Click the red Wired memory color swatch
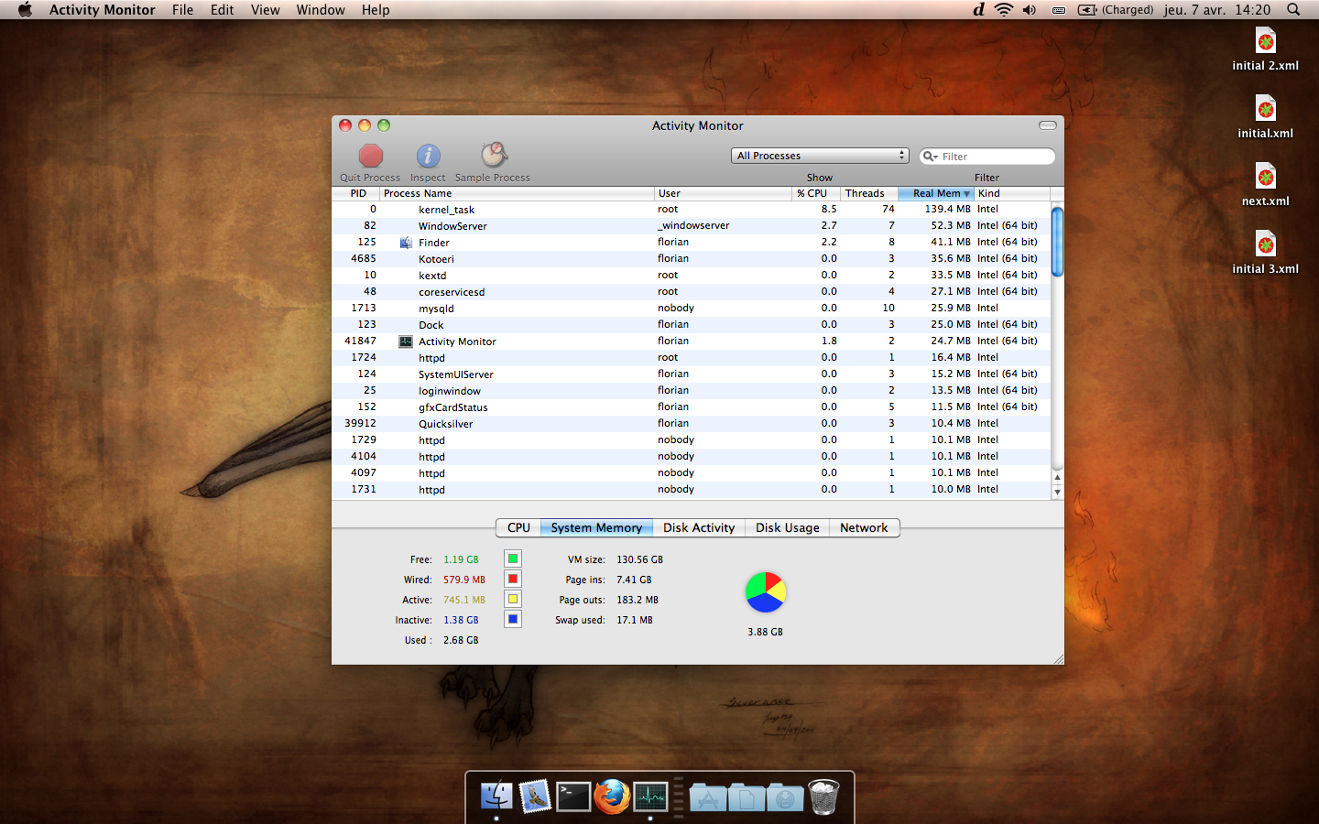The image size is (1319, 824). click(x=513, y=580)
